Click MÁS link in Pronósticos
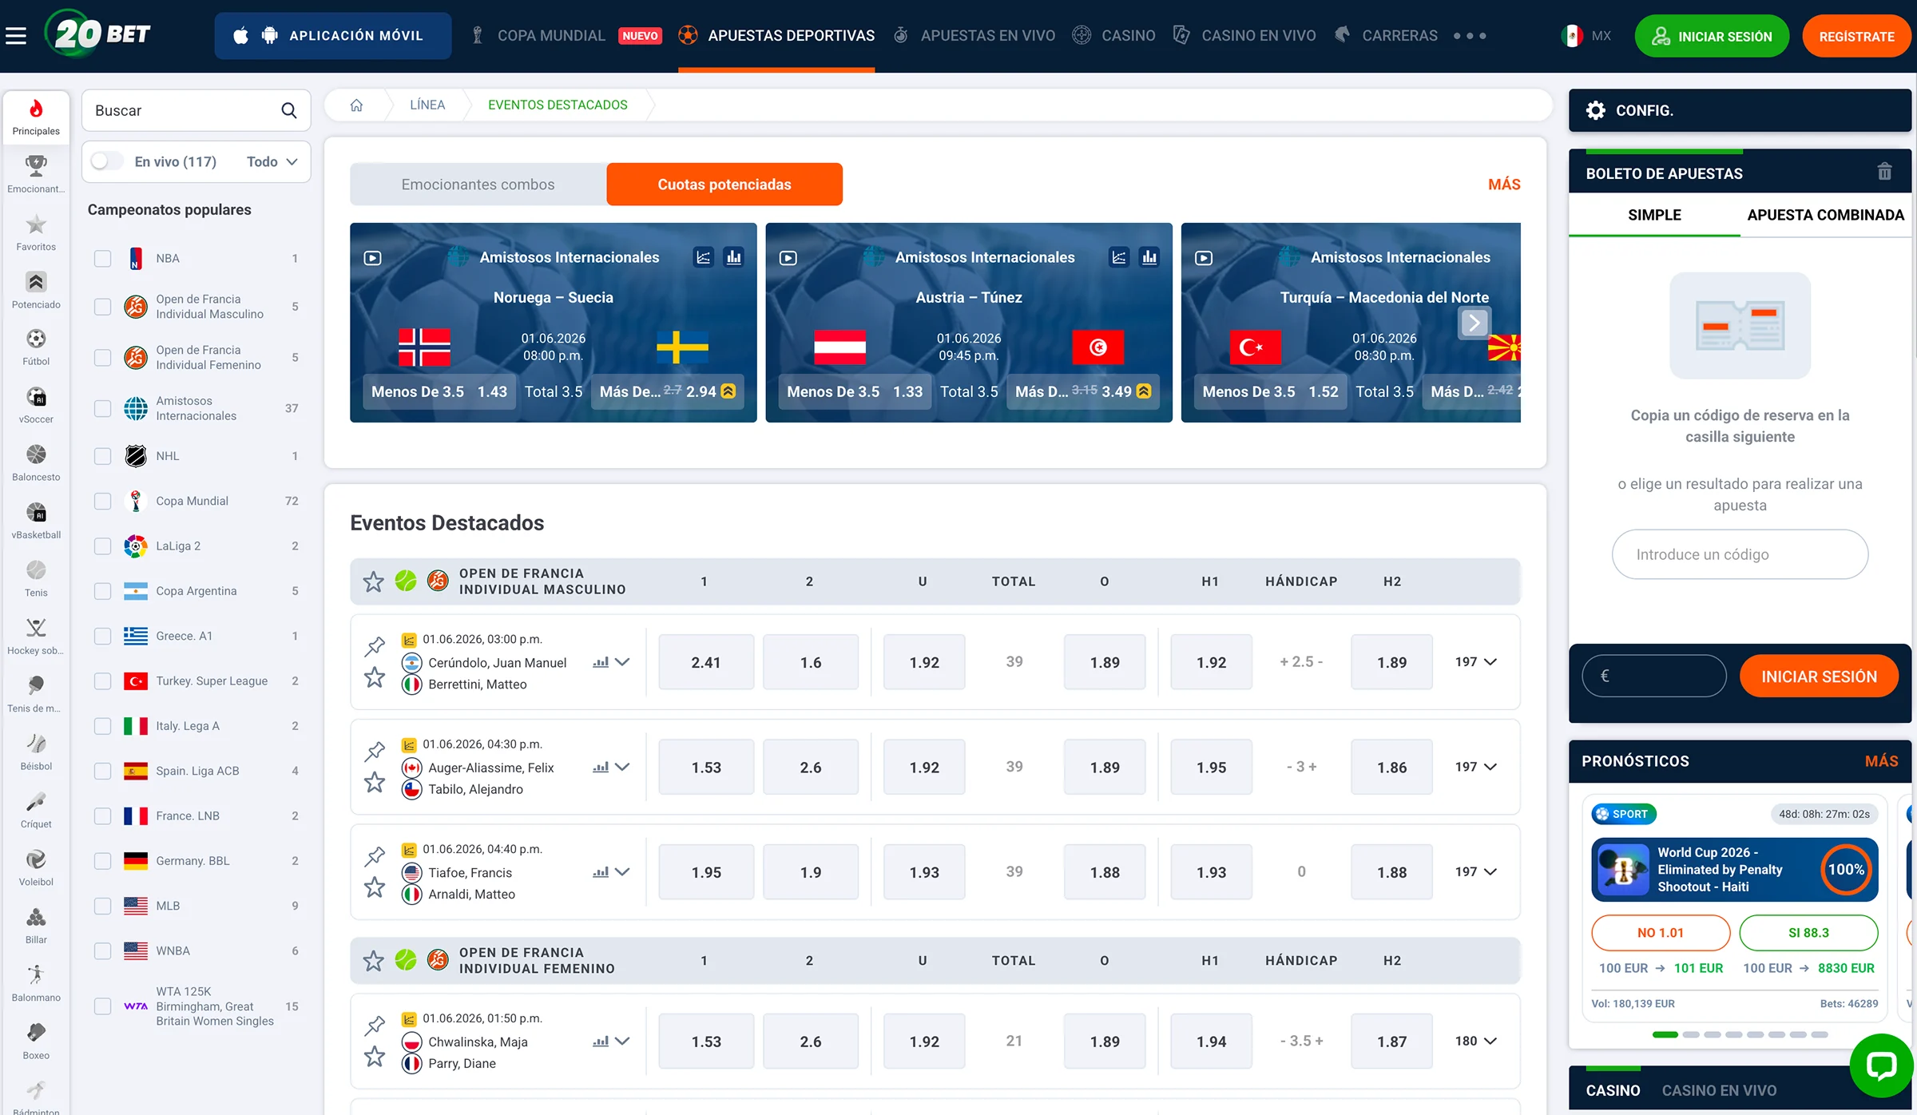Screen dimensions: 1917x1115 pos(1881,761)
